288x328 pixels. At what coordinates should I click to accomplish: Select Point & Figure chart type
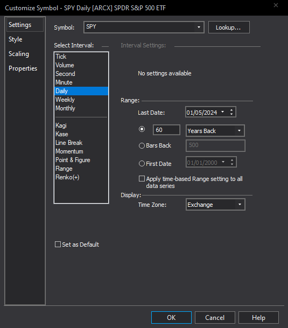coord(81,160)
